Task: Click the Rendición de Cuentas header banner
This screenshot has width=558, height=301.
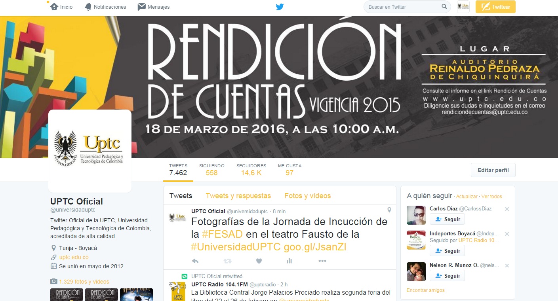Action: 279,87
